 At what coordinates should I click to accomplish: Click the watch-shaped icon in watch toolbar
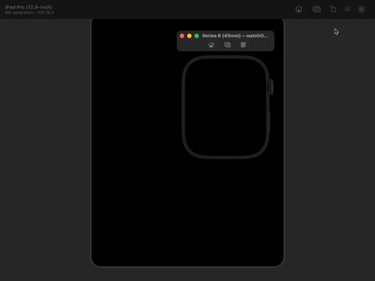pyautogui.click(x=243, y=45)
